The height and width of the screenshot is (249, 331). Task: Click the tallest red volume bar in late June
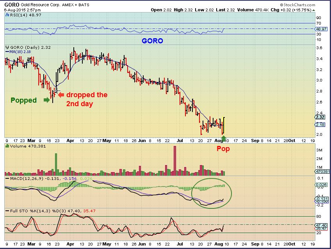tap(174, 161)
